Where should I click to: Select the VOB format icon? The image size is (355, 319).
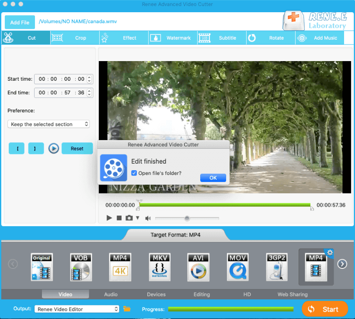(81, 267)
